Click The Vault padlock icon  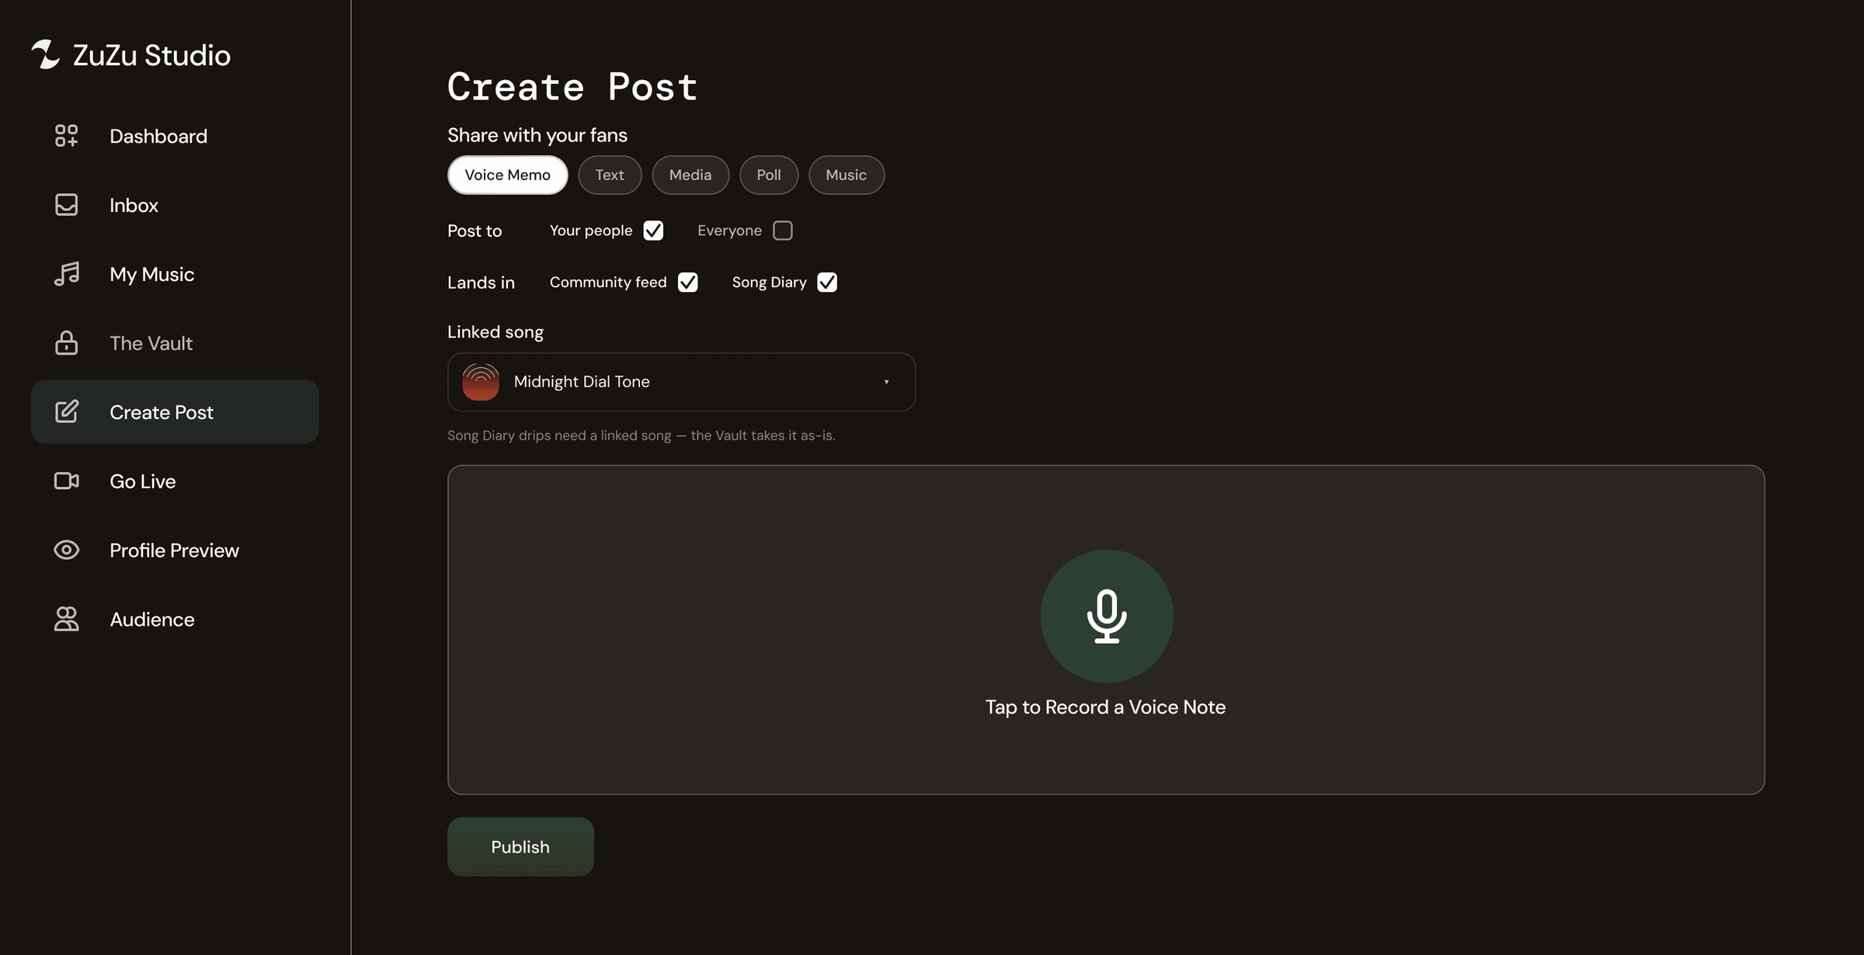point(67,342)
